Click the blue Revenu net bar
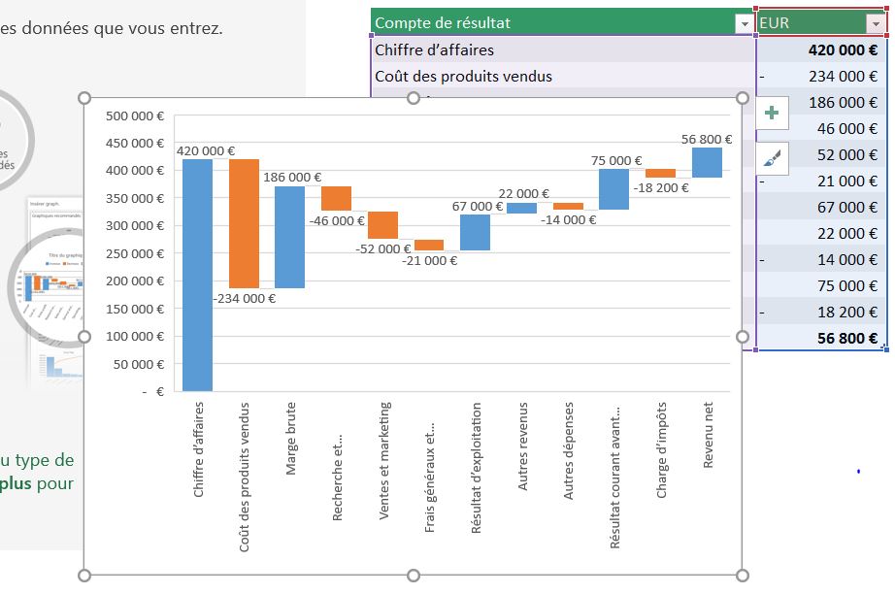895x594 pixels. pos(707,163)
